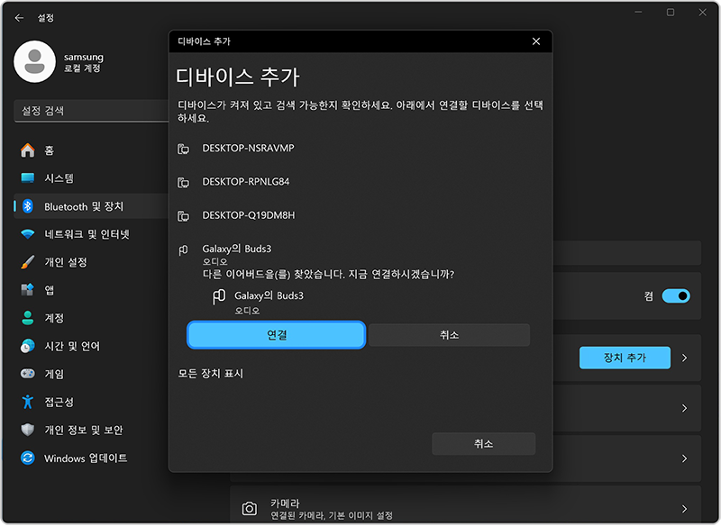Click the Apps icon in sidebar

(x=28, y=290)
